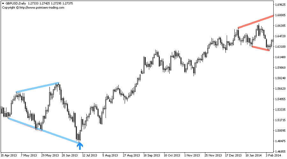The image size is (287, 159).
Task: Click the 10 Jan 2014 date label
Action: click(x=254, y=156)
